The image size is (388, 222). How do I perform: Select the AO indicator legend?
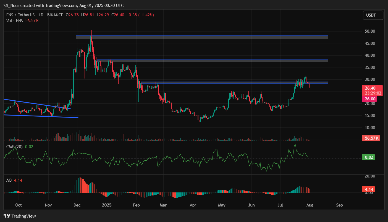9,180
